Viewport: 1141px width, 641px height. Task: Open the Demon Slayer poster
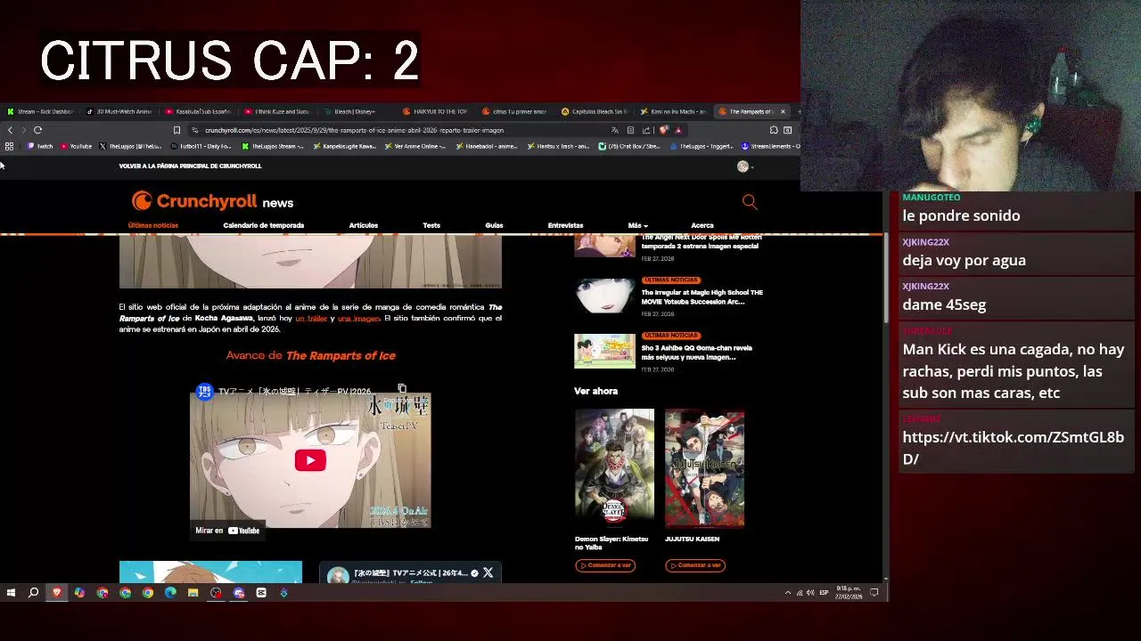(614, 468)
